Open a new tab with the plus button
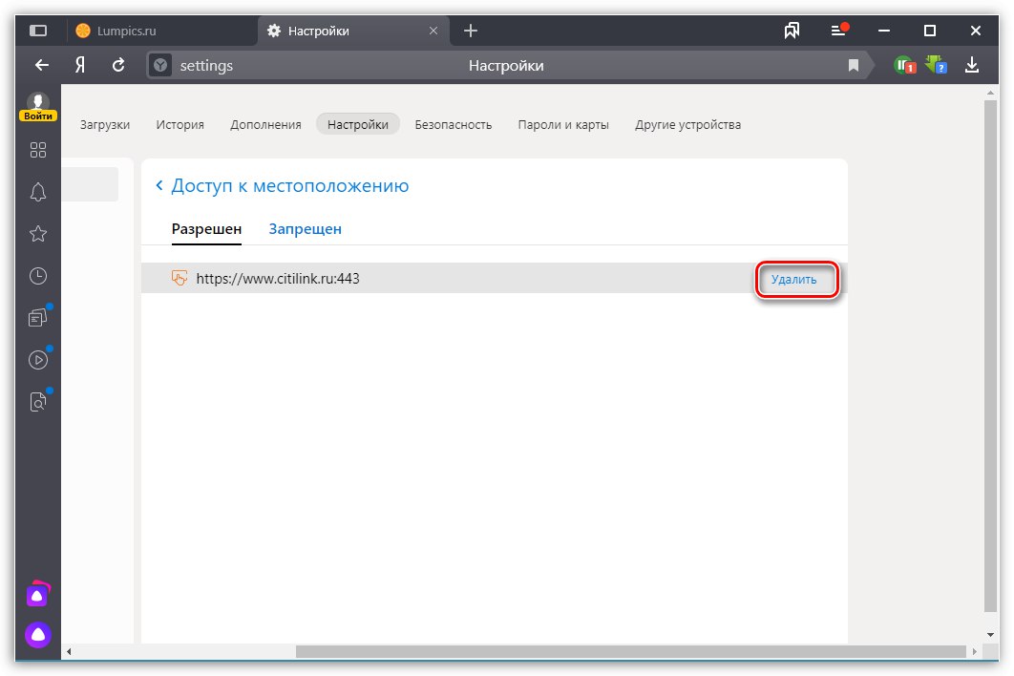The height and width of the screenshot is (676, 1014). coord(470,31)
